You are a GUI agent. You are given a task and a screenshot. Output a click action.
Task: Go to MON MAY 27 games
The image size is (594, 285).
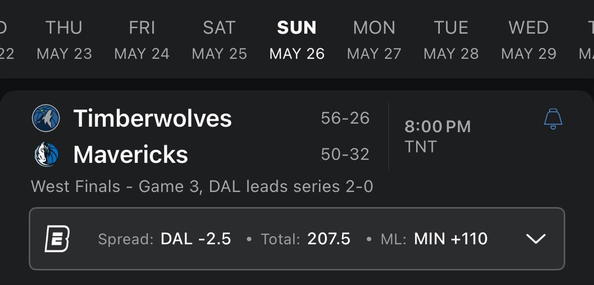(374, 40)
